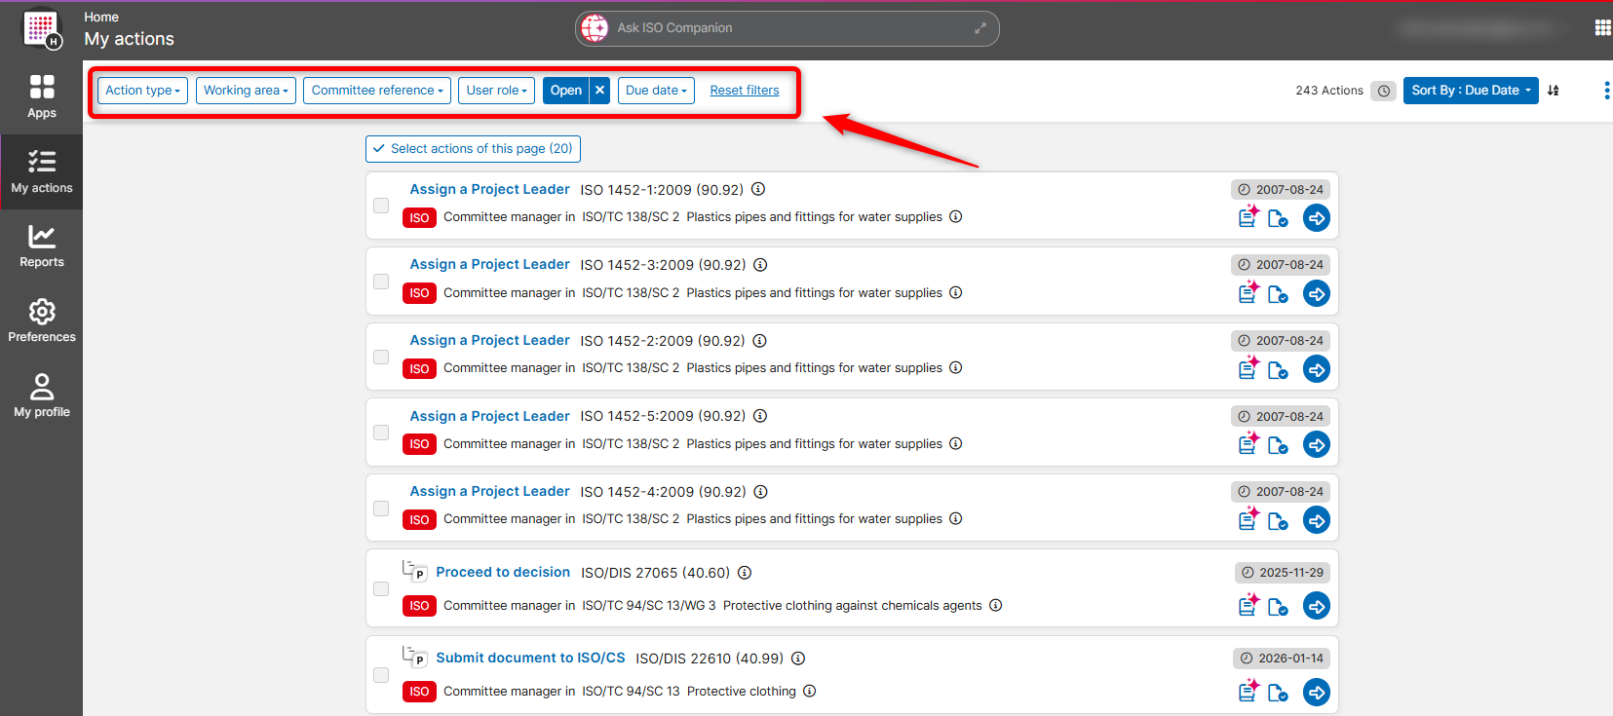Click the red ISO badge for ISO/DIS 27065

(x=419, y=606)
